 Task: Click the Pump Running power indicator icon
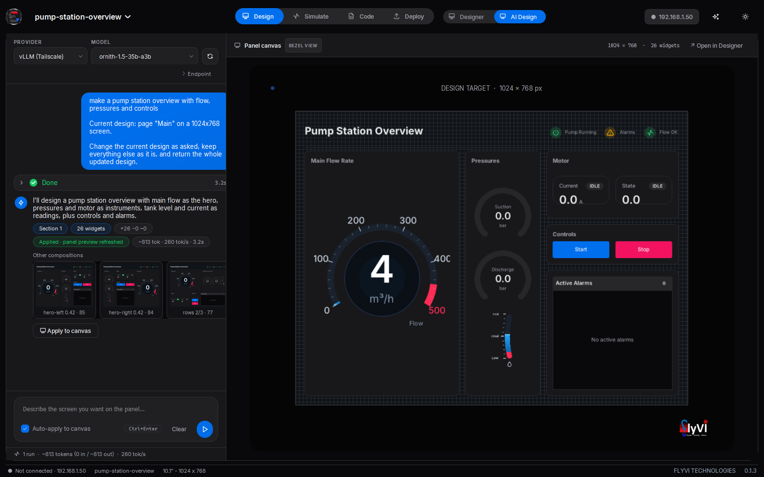[556, 133]
